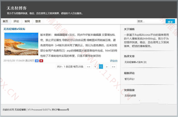Open hot article 无名轻博客v5发布 [0] in sidebar

pos(136,62)
